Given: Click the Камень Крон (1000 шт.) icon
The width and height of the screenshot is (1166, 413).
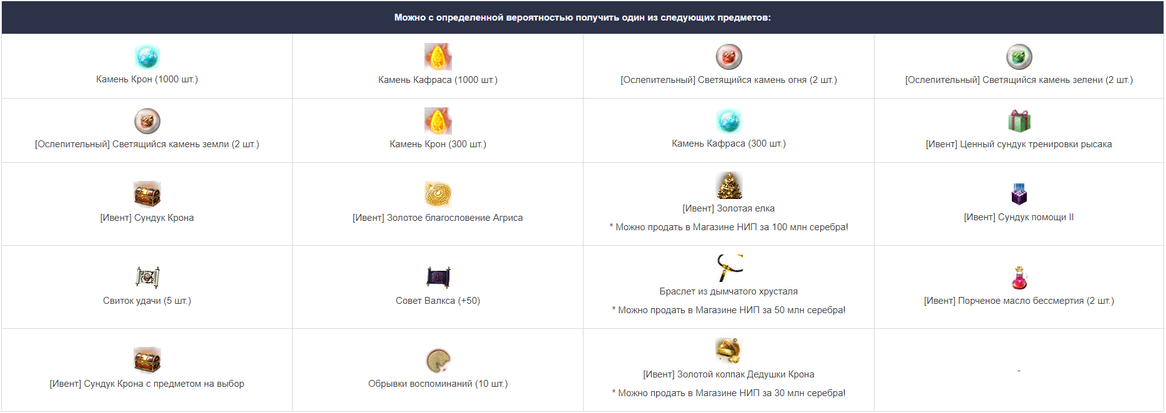Looking at the screenshot, I should [147, 57].
